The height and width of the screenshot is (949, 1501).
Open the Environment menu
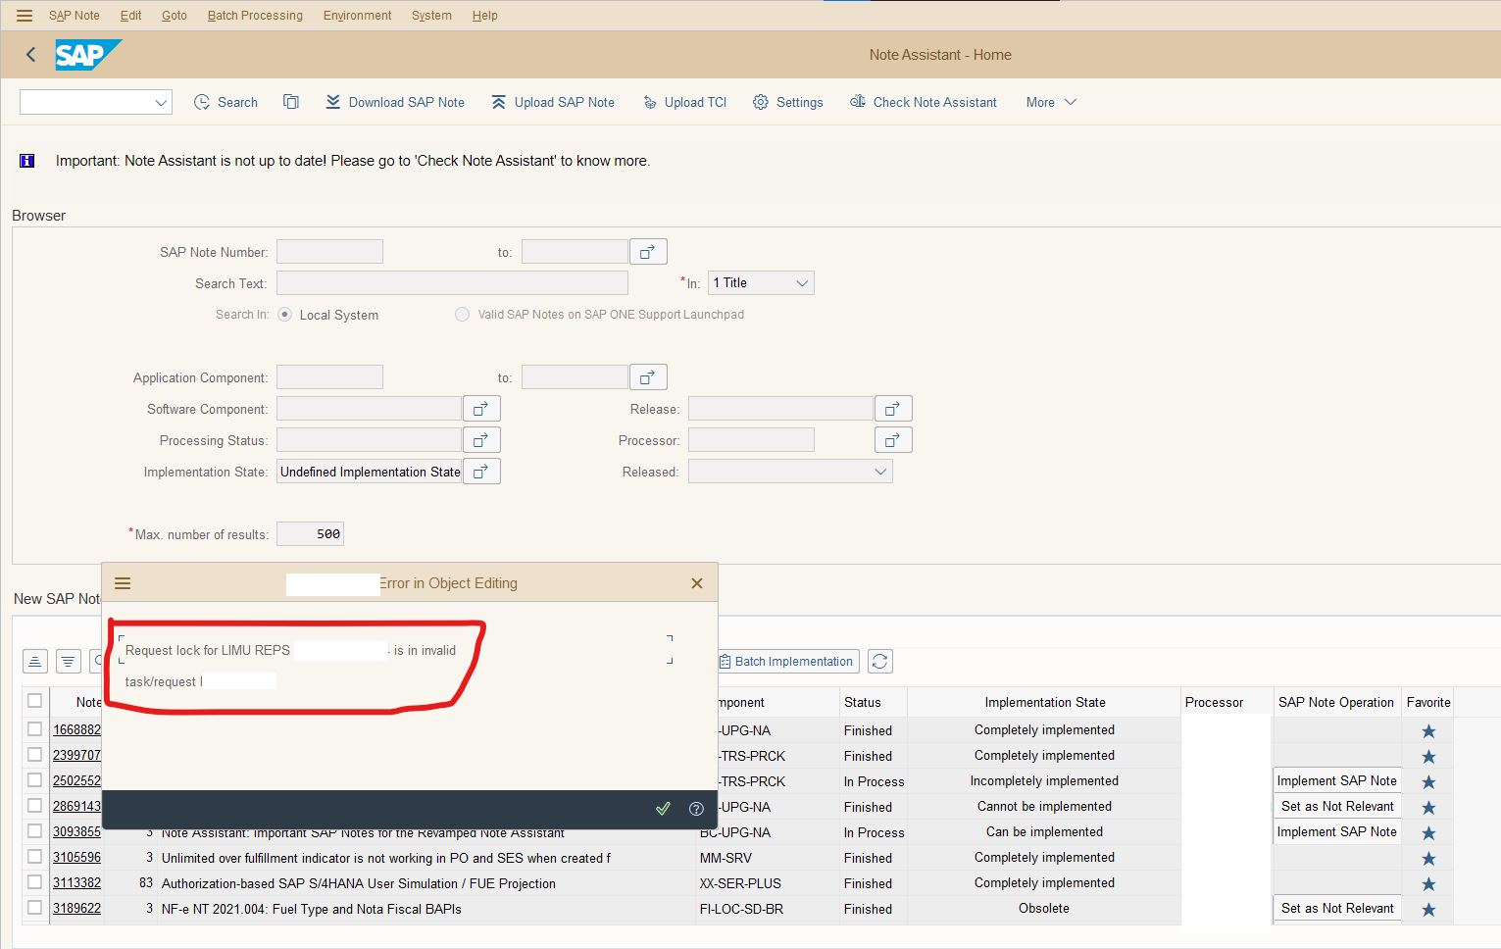(x=357, y=16)
